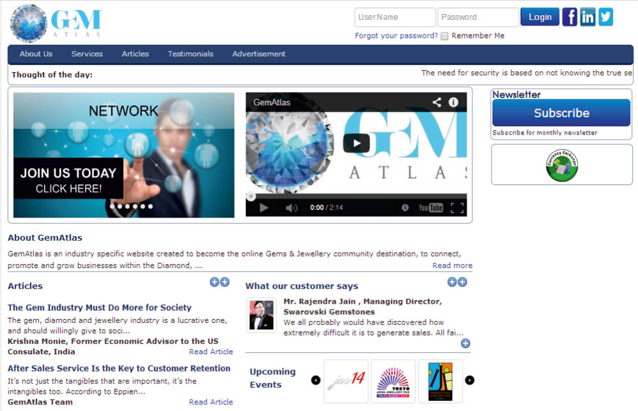638x411 pixels.
Task: Show next upcoming events
Action: tap(470, 380)
